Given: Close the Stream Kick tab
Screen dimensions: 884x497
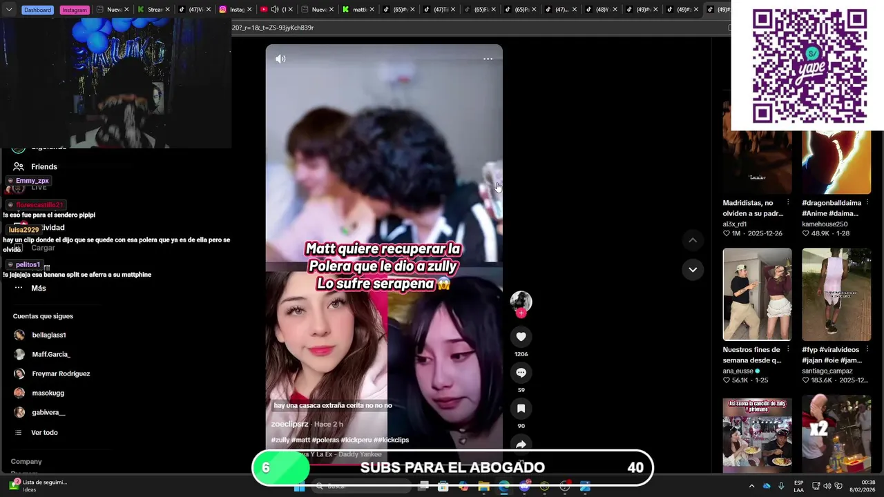Looking at the screenshot, I should pos(168,10).
